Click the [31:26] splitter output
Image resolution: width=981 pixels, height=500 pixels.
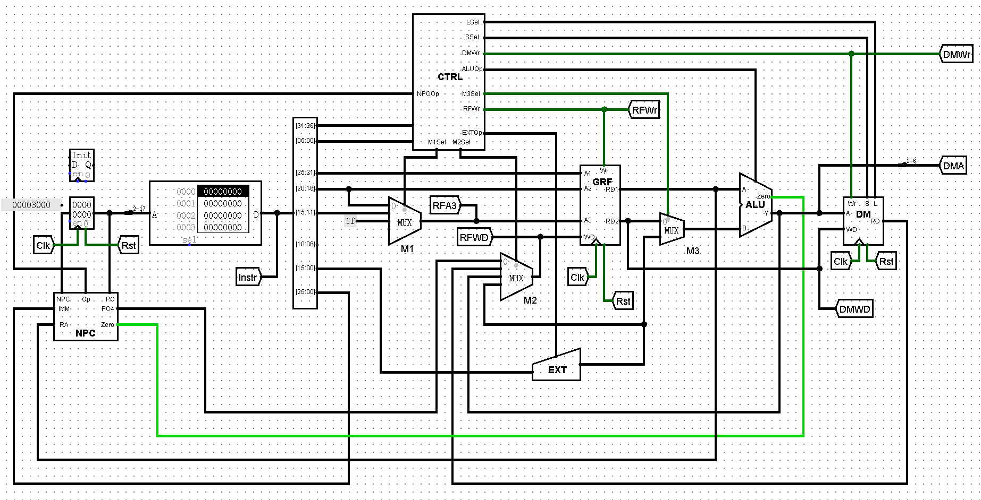tap(306, 126)
